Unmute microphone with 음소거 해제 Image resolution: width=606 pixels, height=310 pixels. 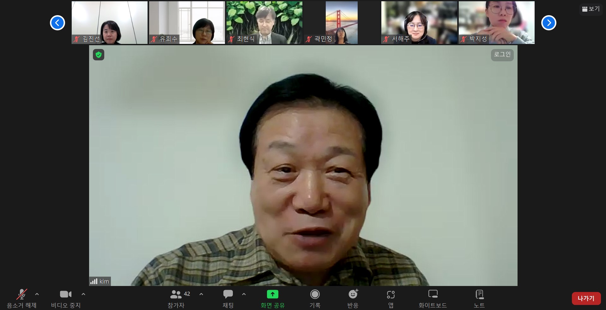point(21,298)
